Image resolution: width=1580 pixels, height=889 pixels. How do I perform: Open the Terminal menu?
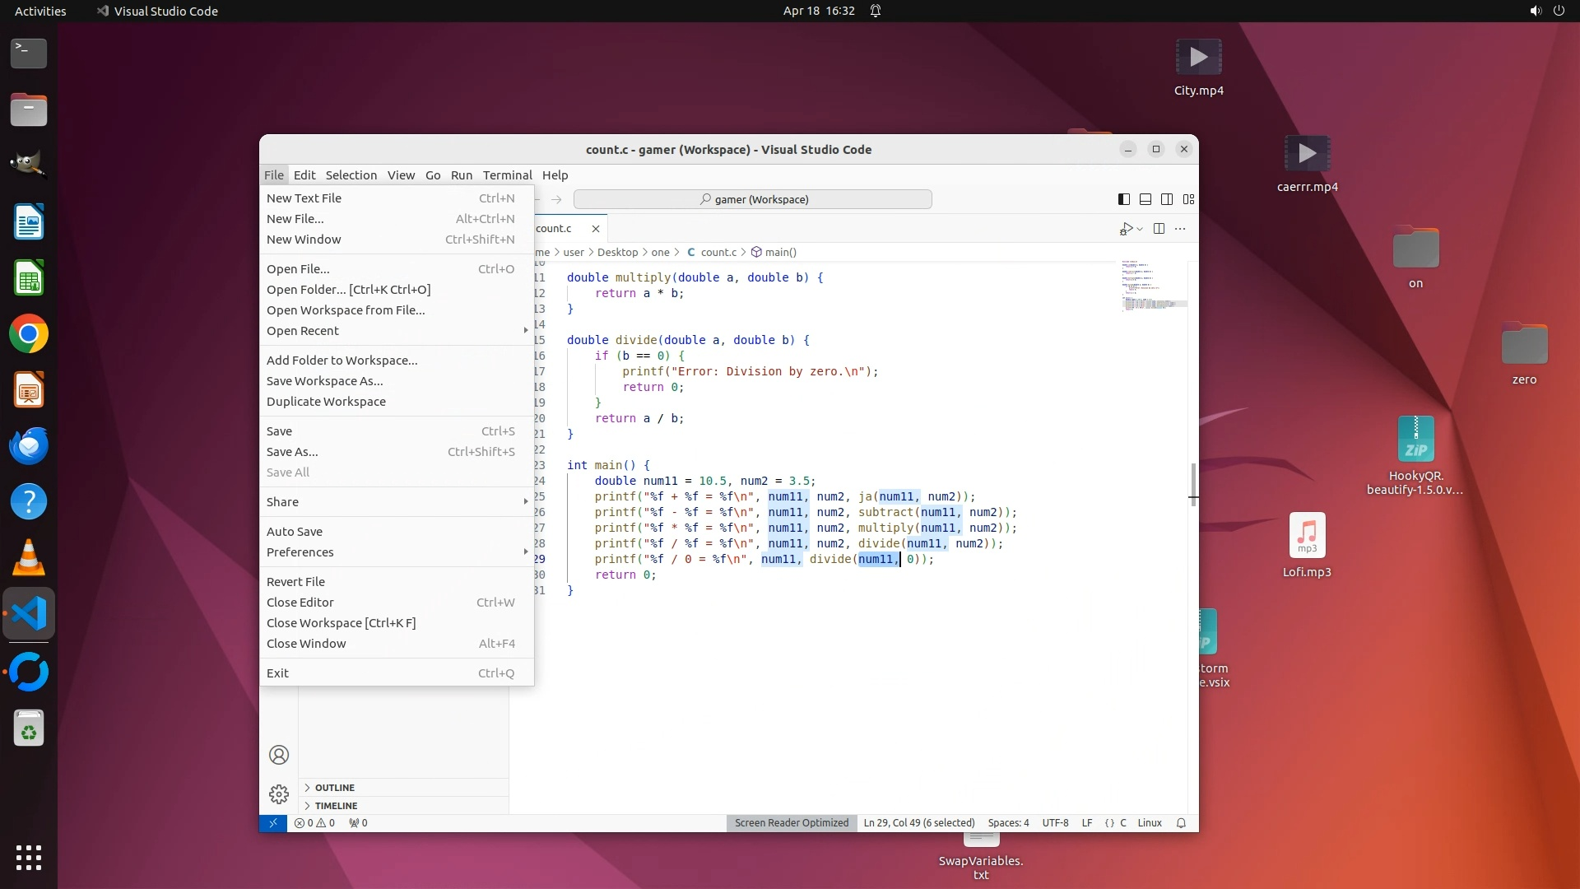[507, 175]
